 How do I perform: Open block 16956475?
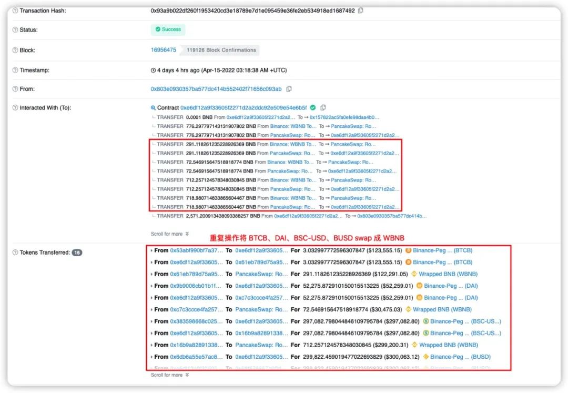(164, 50)
